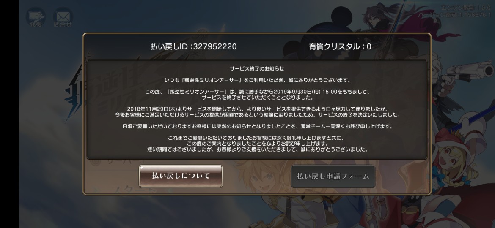This screenshot has width=495, height=228.
Task: Open the 払い戻しについて refund info button
Action: pos(181,176)
